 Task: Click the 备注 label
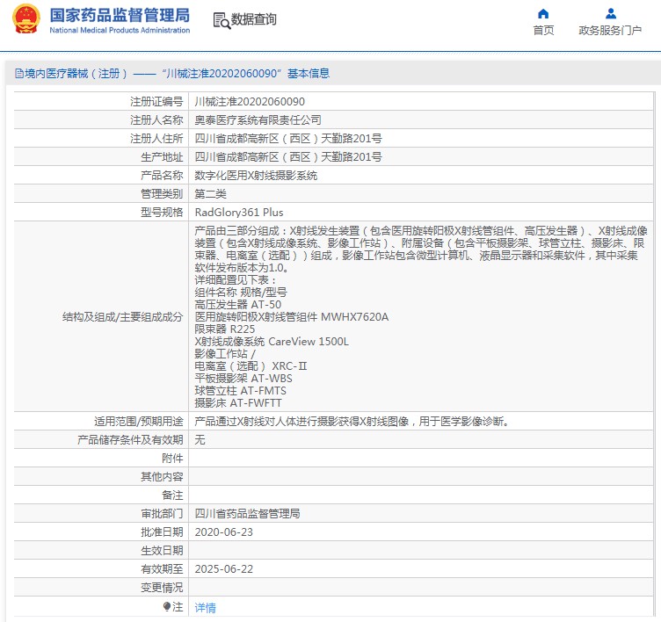coord(172,495)
